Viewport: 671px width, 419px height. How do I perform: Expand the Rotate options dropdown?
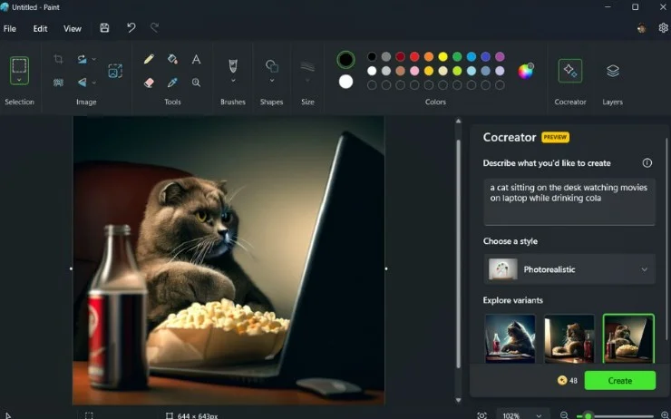tap(93, 59)
